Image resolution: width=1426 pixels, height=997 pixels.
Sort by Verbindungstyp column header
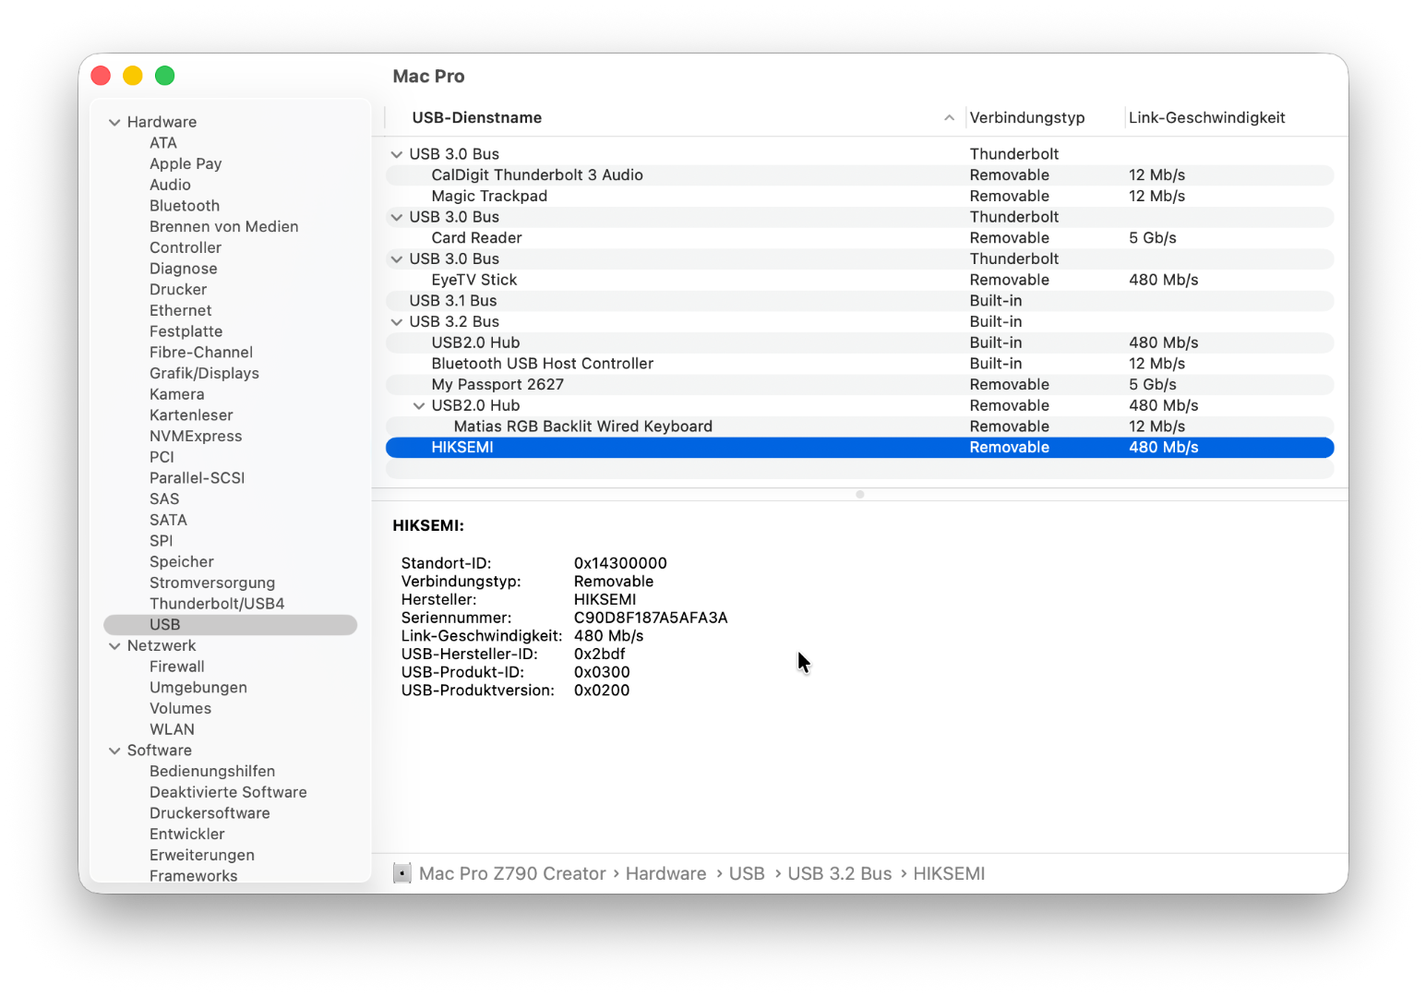[x=1027, y=118]
